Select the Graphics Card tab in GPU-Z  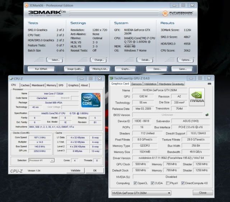point(120,84)
